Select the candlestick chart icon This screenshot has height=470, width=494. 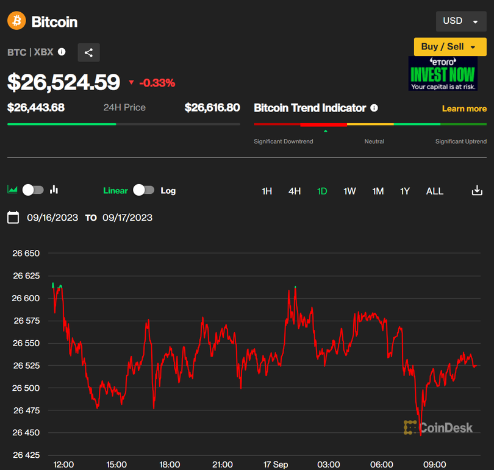[x=54, y=190]
